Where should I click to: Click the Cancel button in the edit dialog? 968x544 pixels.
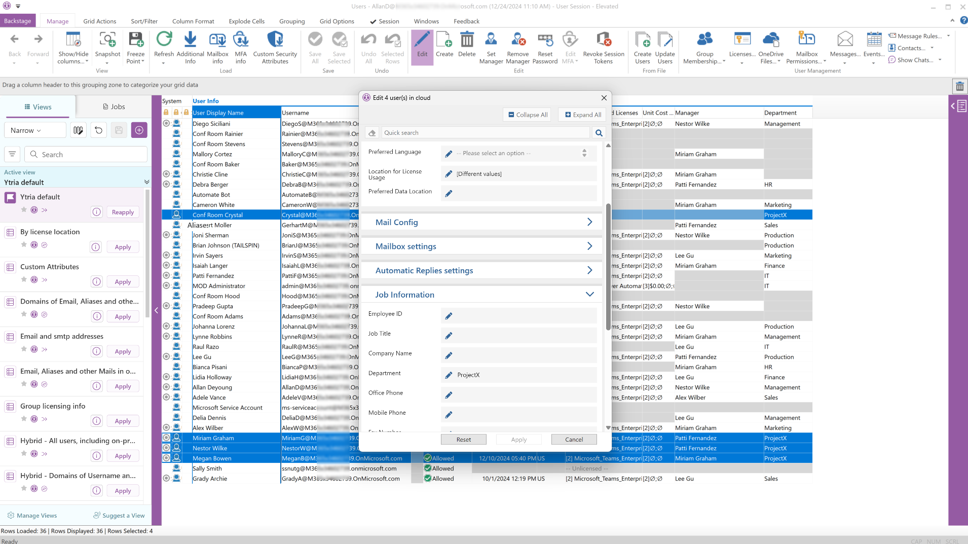[x=574, y=440]
